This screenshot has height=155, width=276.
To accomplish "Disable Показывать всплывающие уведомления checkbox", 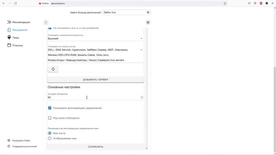I will (x=50, y=108).
